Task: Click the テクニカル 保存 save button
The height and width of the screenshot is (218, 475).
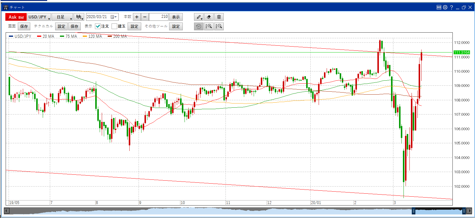Action: [x=74, y=26]
